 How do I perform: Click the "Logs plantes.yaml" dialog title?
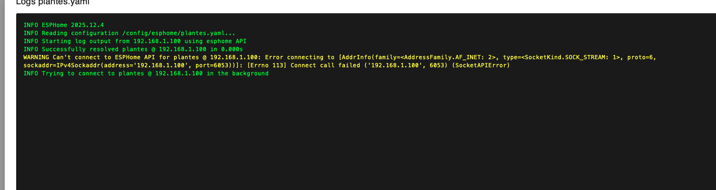pos(46,2)
